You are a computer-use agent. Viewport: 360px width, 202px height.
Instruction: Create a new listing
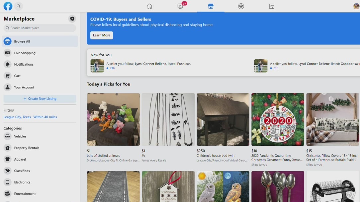tap(40, 98)
